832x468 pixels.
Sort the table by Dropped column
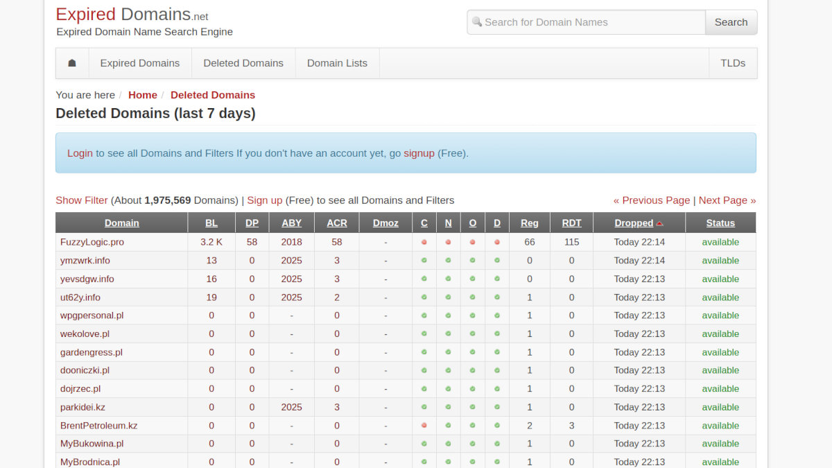(634, 223)
